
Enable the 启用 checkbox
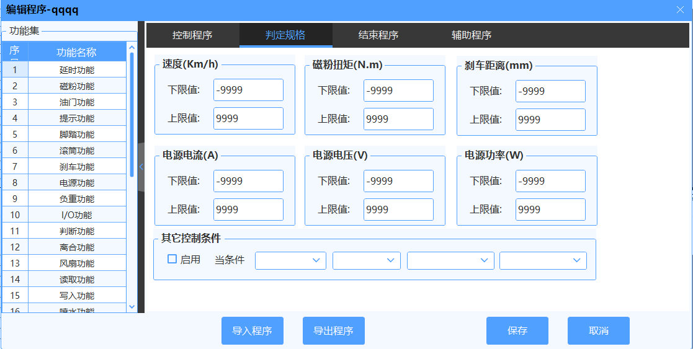(172, 259)
